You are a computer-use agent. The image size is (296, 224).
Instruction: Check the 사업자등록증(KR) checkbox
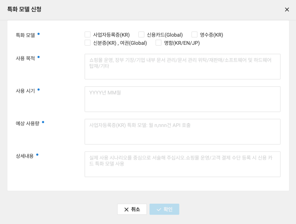click(x=87, y=34)
